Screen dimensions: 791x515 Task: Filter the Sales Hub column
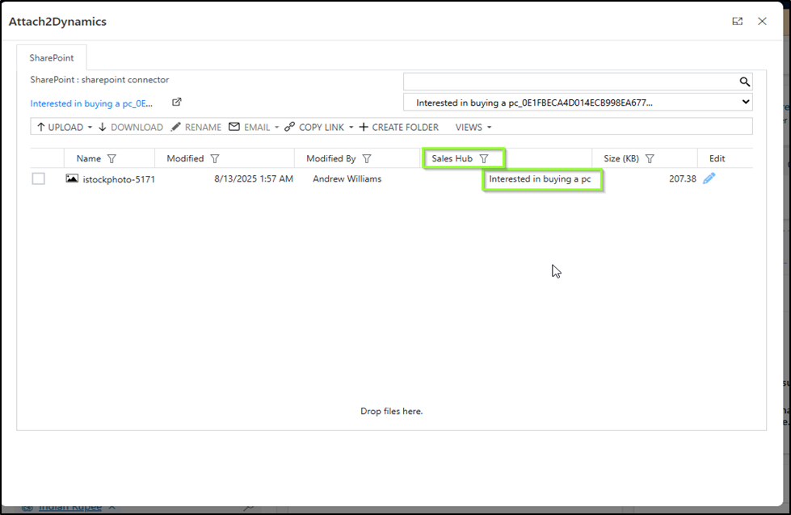tap(484, 159)
